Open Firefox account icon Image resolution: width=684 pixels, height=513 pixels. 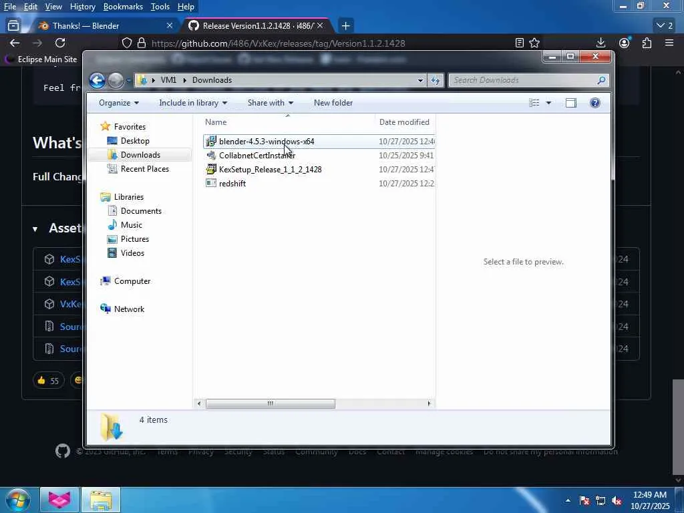[x=625, y=43]
